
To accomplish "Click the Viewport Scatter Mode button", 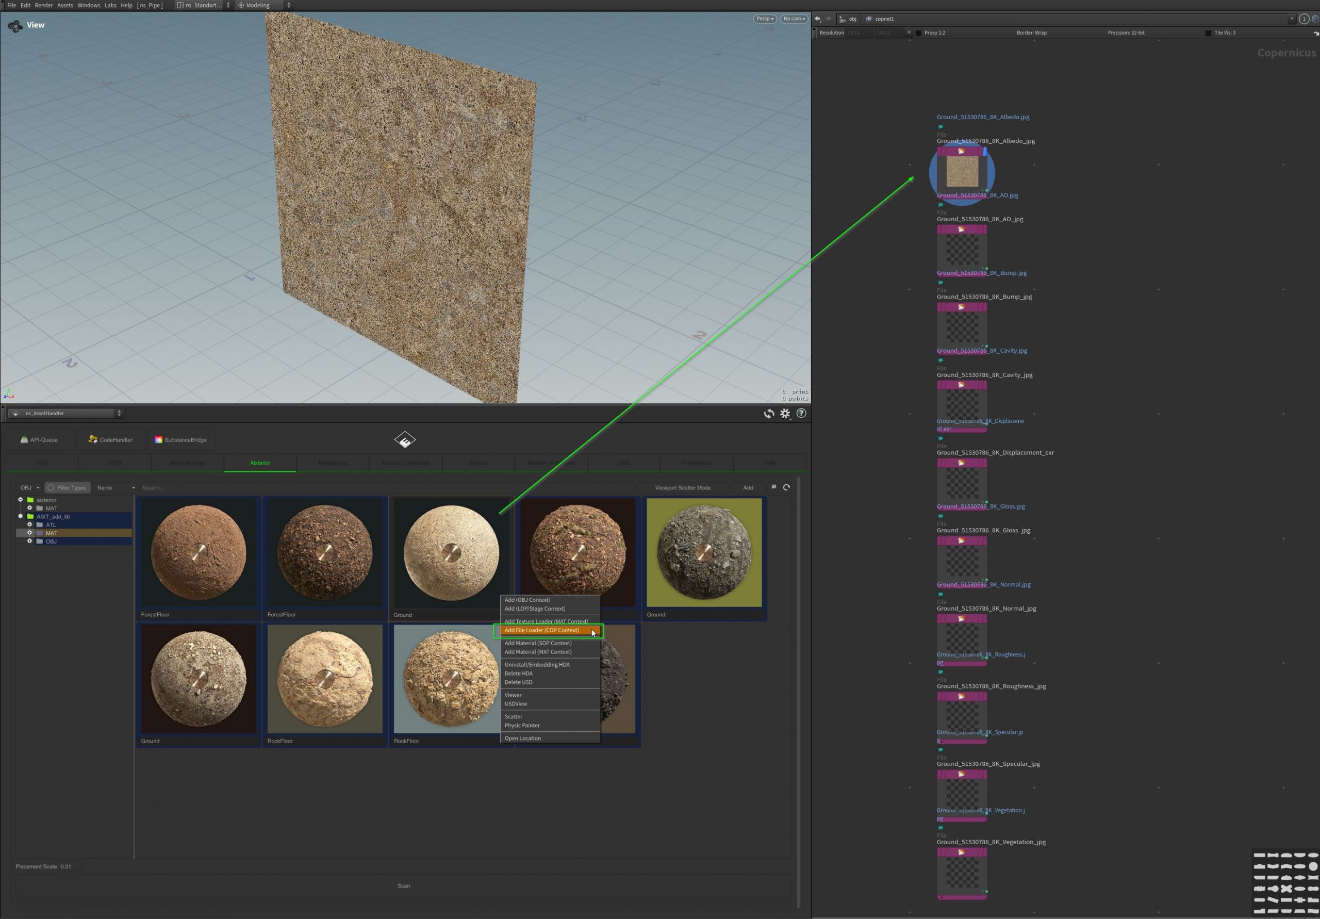I will coord(682,487).
